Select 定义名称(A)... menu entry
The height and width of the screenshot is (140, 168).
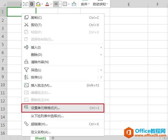point(63,132)
